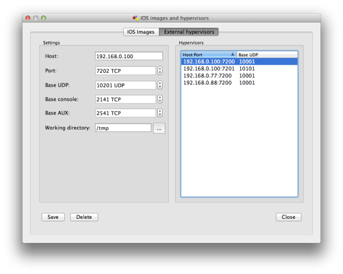This screenshot has width=343, height=274.
Task: Switch to the IOS Images tab
Action: pyautogui.click(x=141, y=32)
